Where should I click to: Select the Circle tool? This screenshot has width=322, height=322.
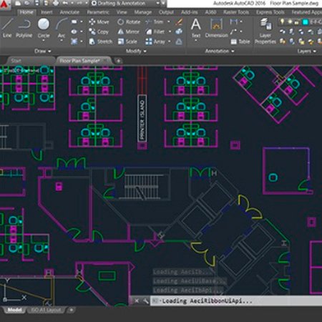pyautogui.click(x=44, y=28)
